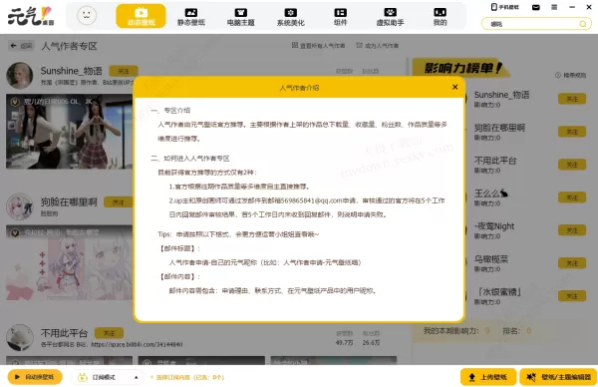Screen dimensions: 598x387
Task: Click the 乌橄榄菜 ranking name
Action: [x=491, y=259]
